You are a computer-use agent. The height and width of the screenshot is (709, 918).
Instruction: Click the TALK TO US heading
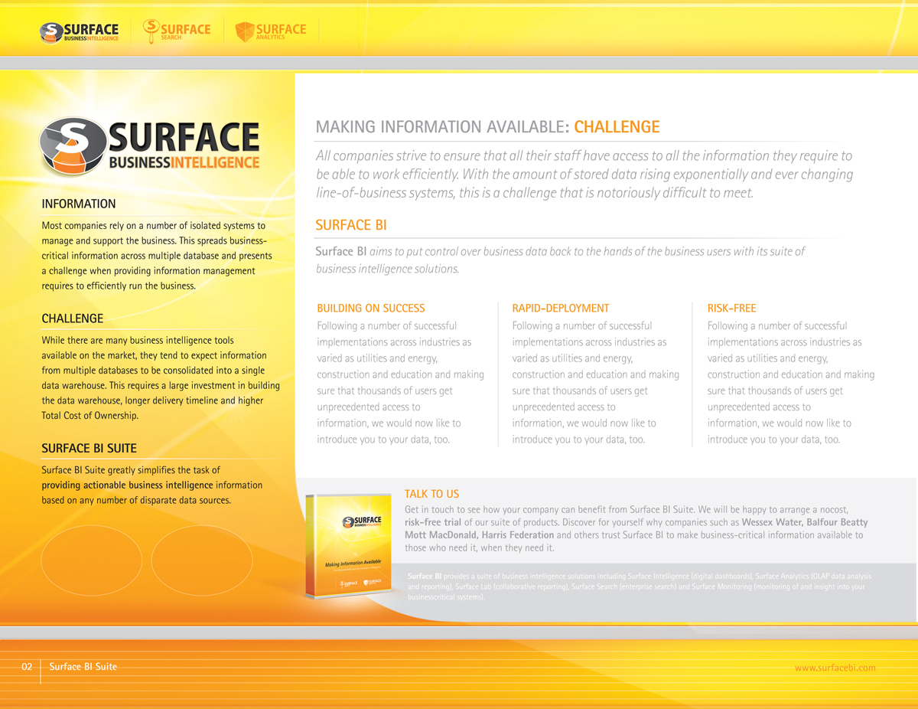[431, 494]
